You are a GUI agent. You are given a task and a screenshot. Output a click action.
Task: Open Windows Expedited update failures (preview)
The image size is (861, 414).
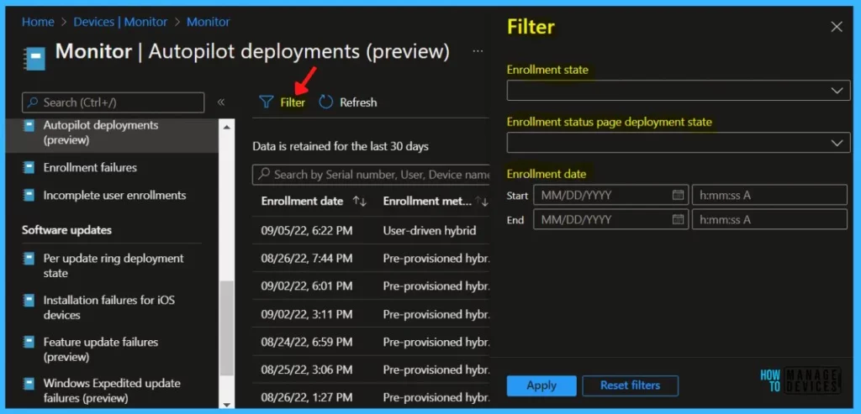coord(112,390)
